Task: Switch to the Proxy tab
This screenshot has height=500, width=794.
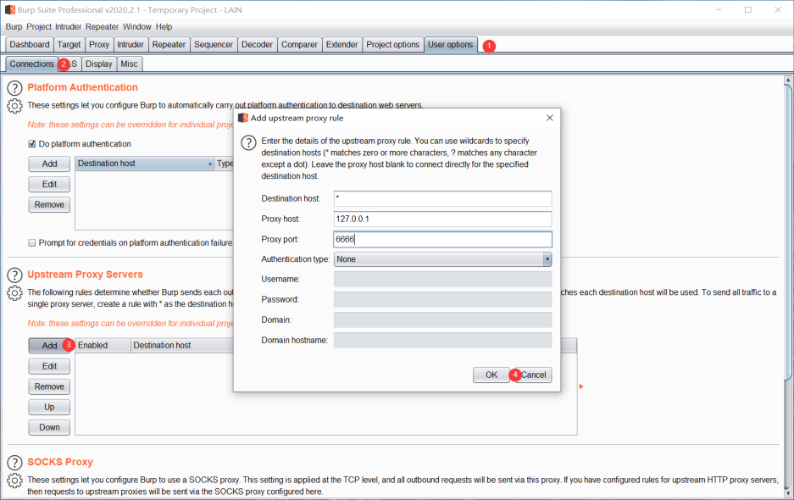Action: (x=99, y=45)
